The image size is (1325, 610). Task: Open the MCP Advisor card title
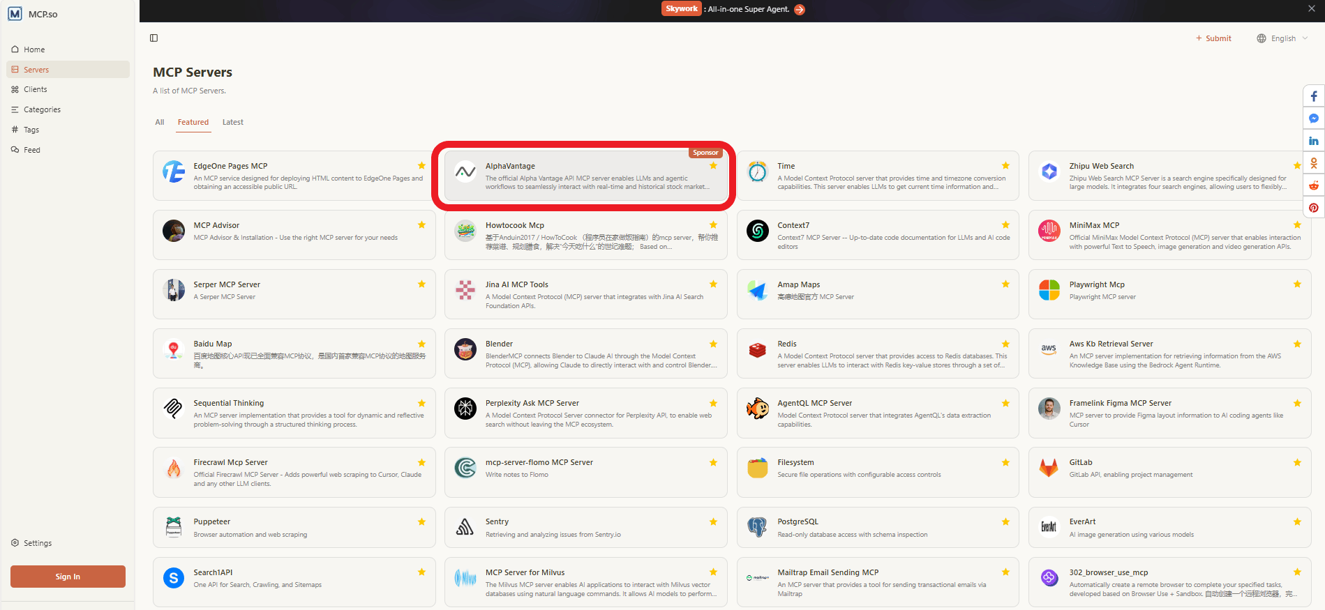(x=216, y=225)
